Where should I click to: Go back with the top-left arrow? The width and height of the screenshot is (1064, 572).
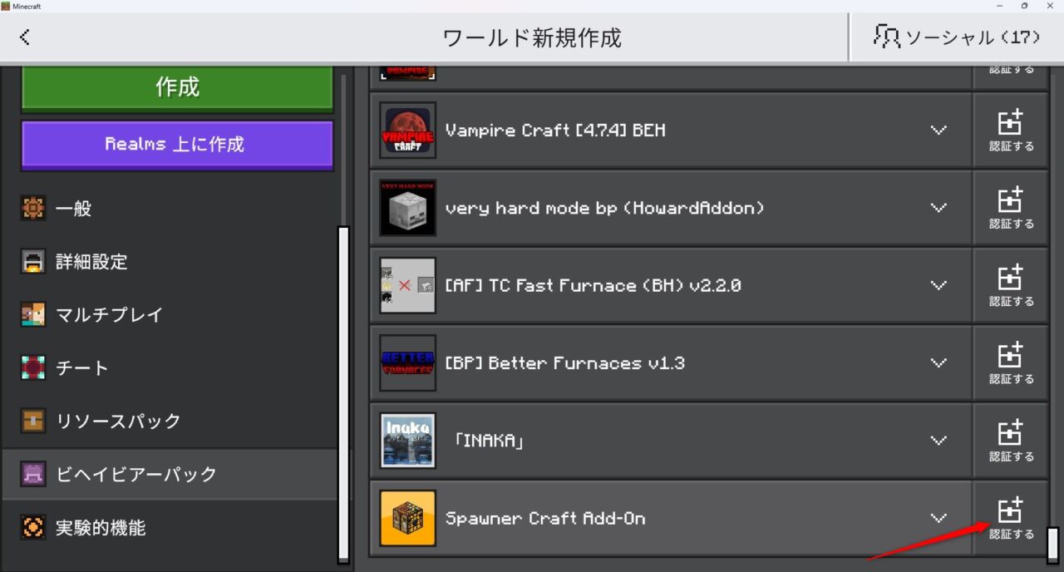[25, 37]
